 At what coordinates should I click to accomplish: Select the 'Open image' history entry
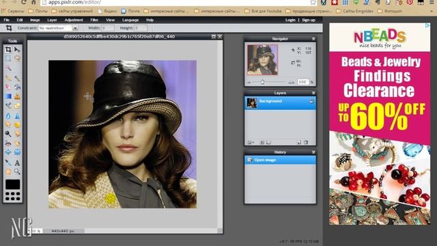click(x=280, y=160)
